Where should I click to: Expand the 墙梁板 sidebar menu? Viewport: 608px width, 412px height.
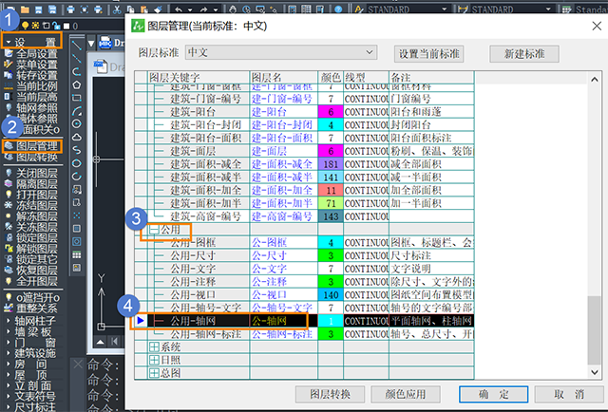point(31,331)
